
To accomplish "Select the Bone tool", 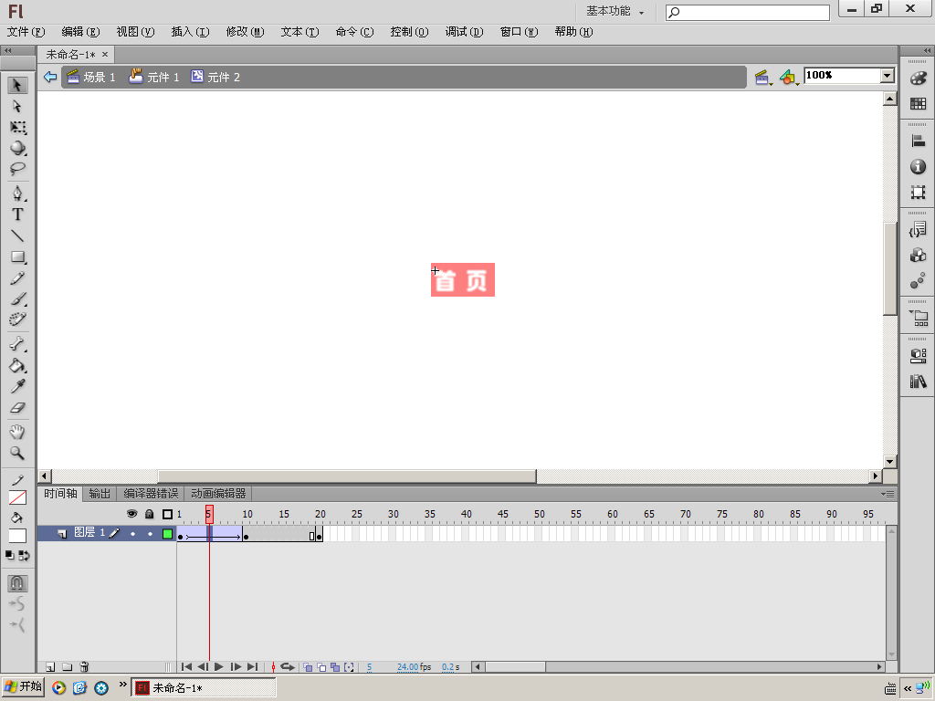I will coord(17,344).
